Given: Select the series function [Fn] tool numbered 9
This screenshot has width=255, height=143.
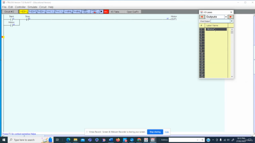Looking at the screenshot, I should pyautogui.click(x=68, y=12).
